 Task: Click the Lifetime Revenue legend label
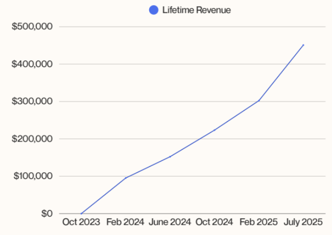(197, 10)
